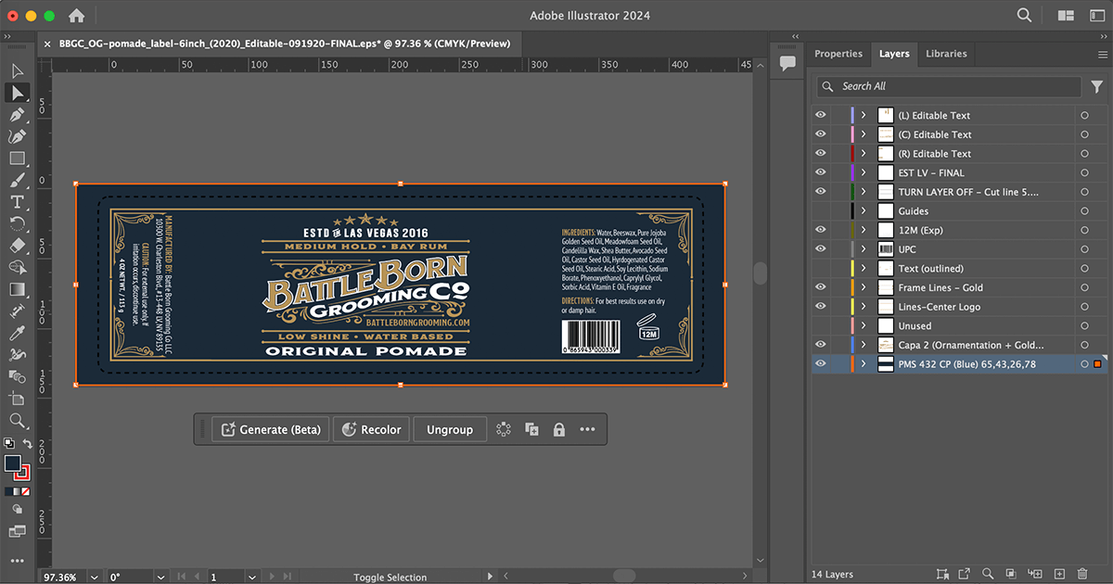Viewport: 1113px width, 584px height.
Task: Click the Generate (Beta) button
Action: (x=270, y=429)
